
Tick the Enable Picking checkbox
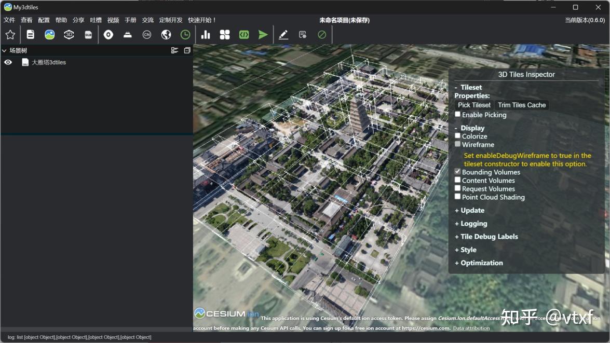[x=457, y=114]
